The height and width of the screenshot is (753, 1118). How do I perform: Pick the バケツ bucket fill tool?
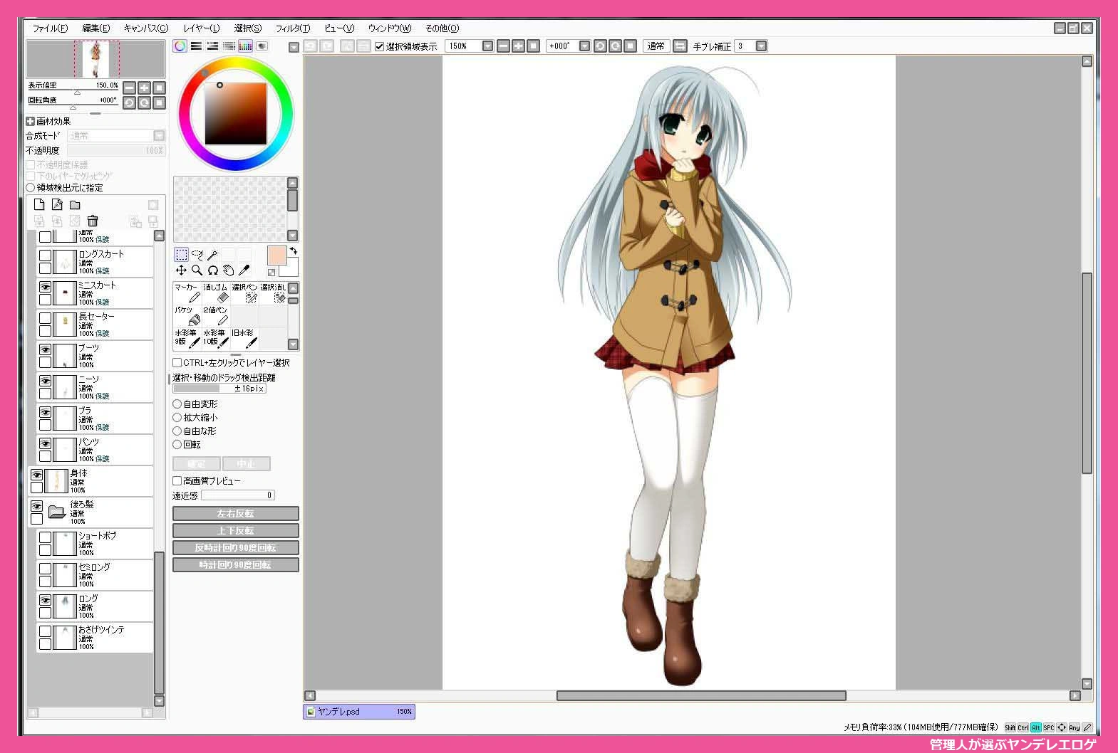(187, 316)
